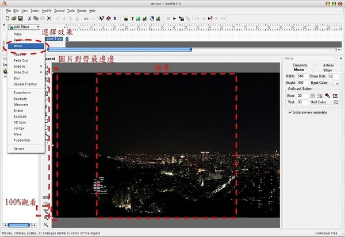This screenshot has height=237, width=345.
Task: Click the Delete X toolbar icon
Action: pos(49,18)
